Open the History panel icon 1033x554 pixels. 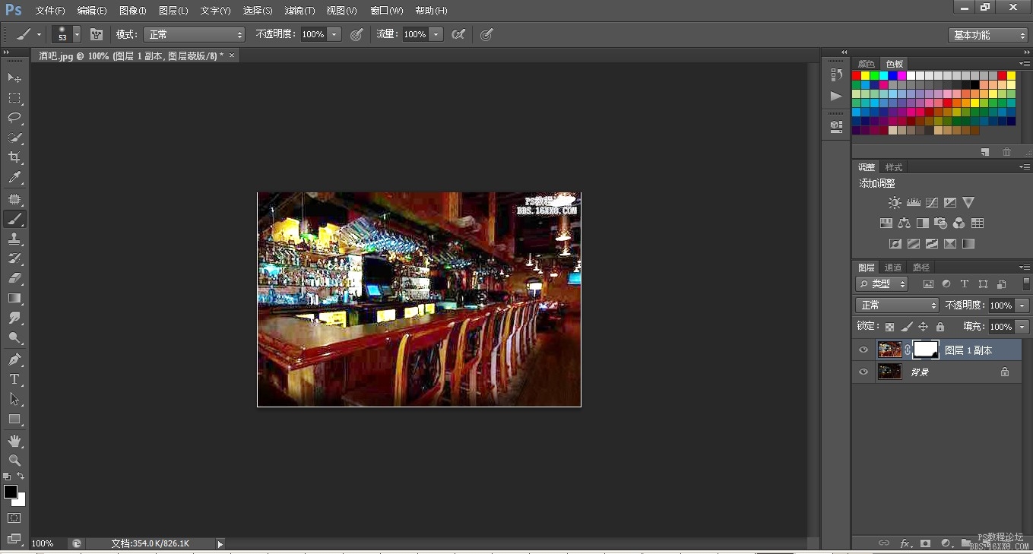pyautogui.click(x=836, y=74)
